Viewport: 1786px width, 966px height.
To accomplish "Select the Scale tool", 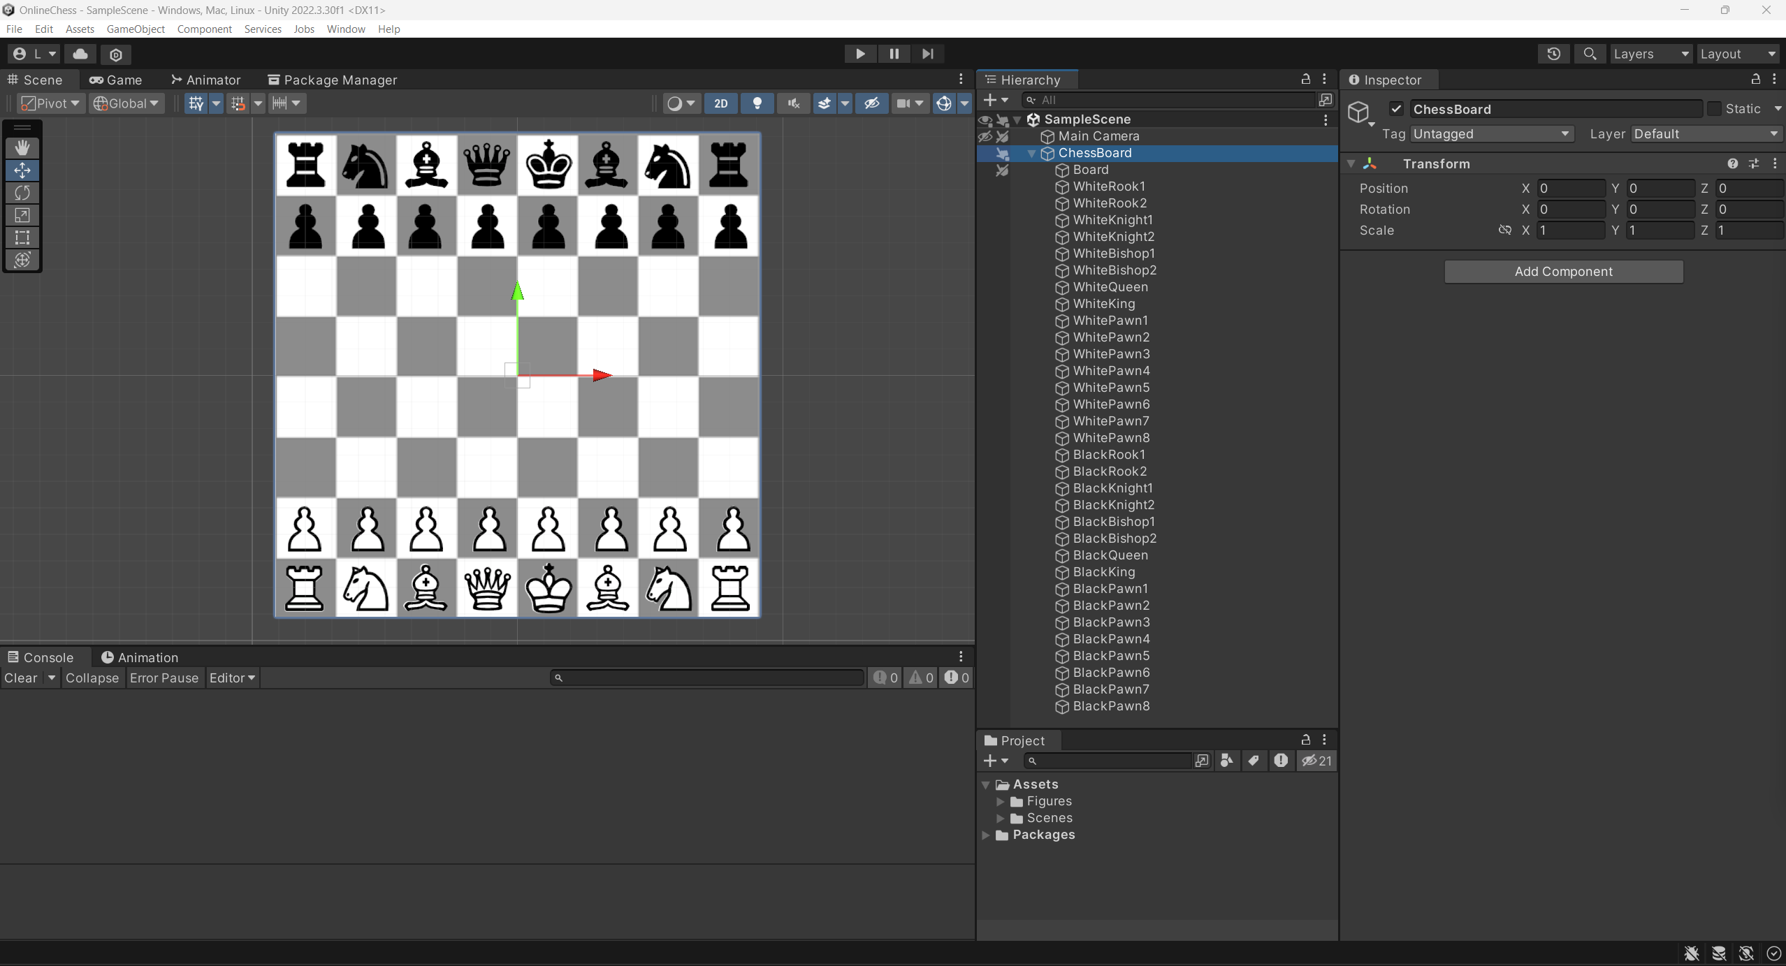I will (x=22, y=214).
